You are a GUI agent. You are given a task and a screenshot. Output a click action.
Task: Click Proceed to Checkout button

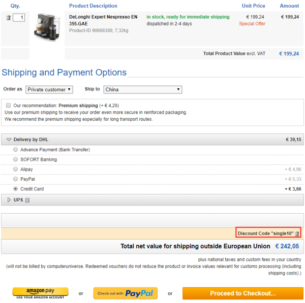point(243,293)
